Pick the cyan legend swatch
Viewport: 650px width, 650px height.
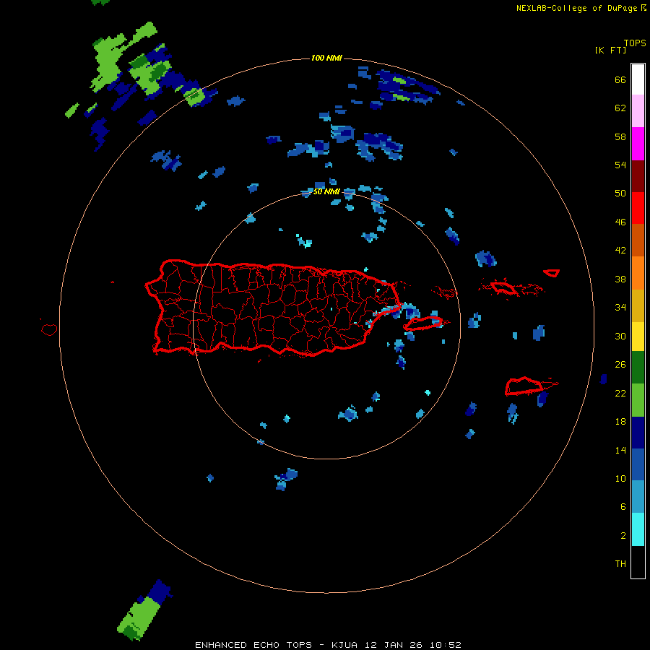click(638, 529)
